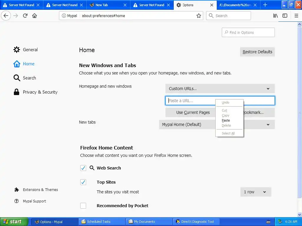Expand the Mypal Home (Default) new tabs dropdown
302x226 pixels.
[x=217, y=124]
